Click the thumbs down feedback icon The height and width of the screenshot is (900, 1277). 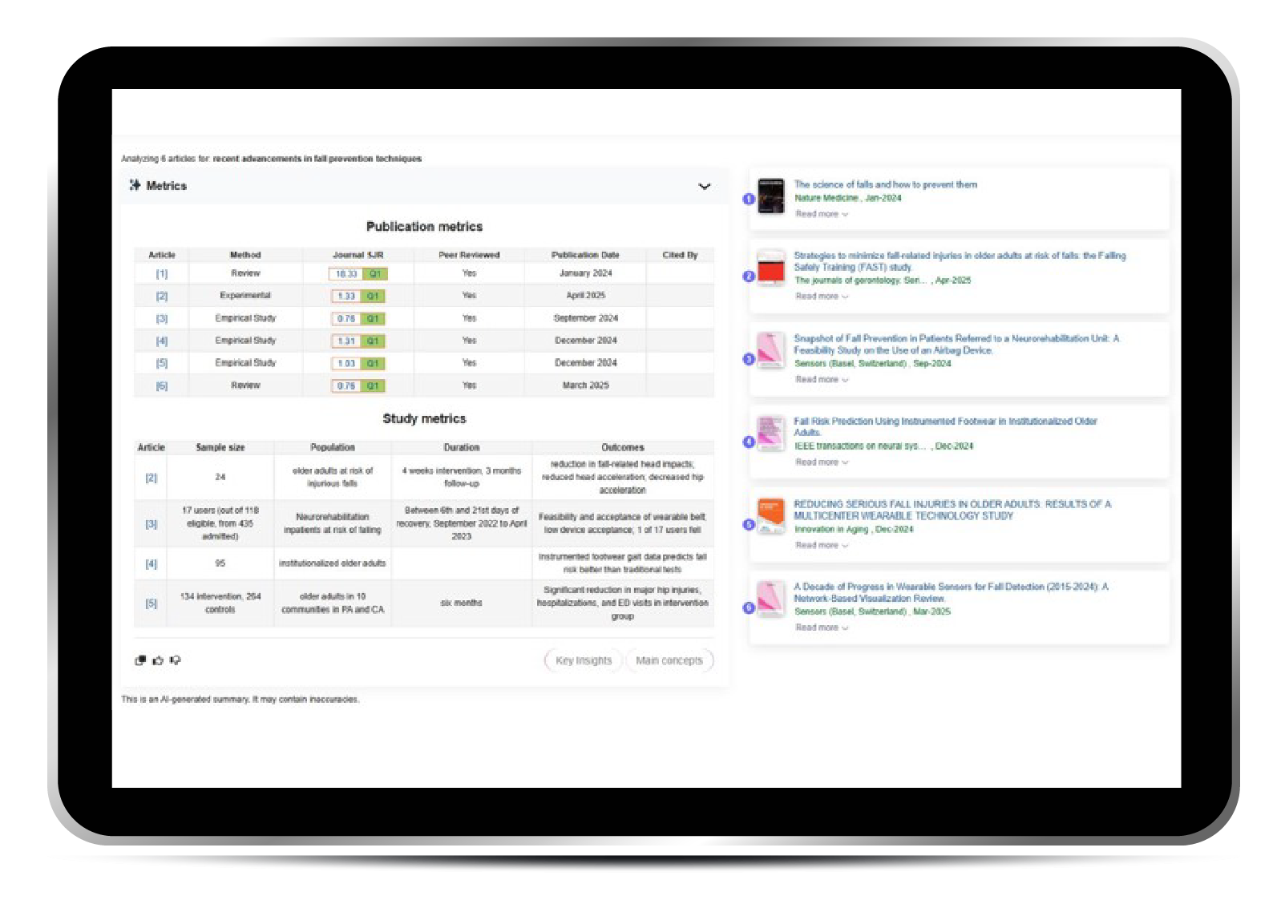point(176,660)
